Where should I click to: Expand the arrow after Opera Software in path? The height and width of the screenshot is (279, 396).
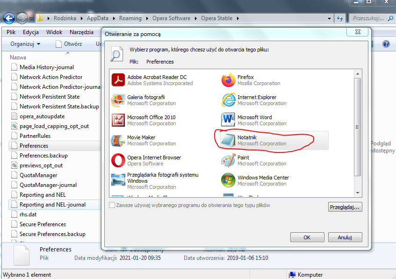196,18
